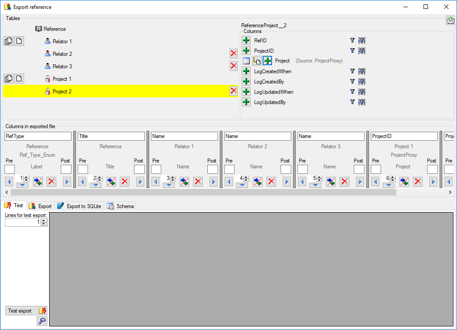Increase position number of Relator 2 column
This screenshot has height=330, width=457.
[x=246, y=177]
